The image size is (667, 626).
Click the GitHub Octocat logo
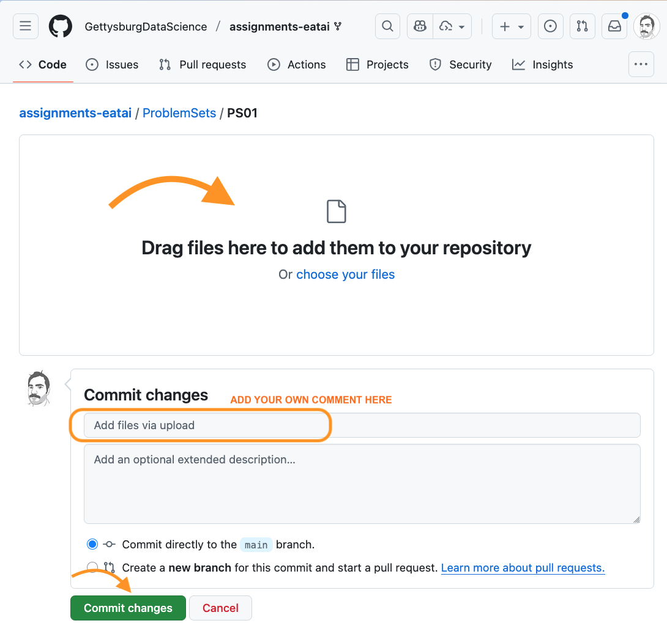click(x=61, y=26)
